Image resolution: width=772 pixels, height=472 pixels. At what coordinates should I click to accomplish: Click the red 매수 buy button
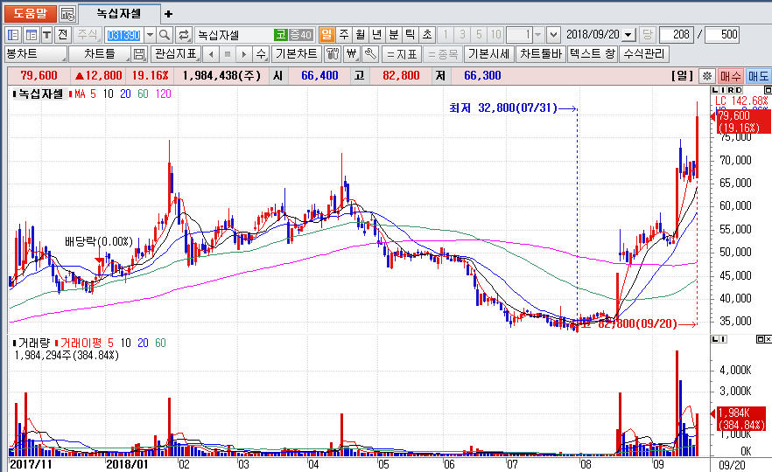(x=730, y=76)
